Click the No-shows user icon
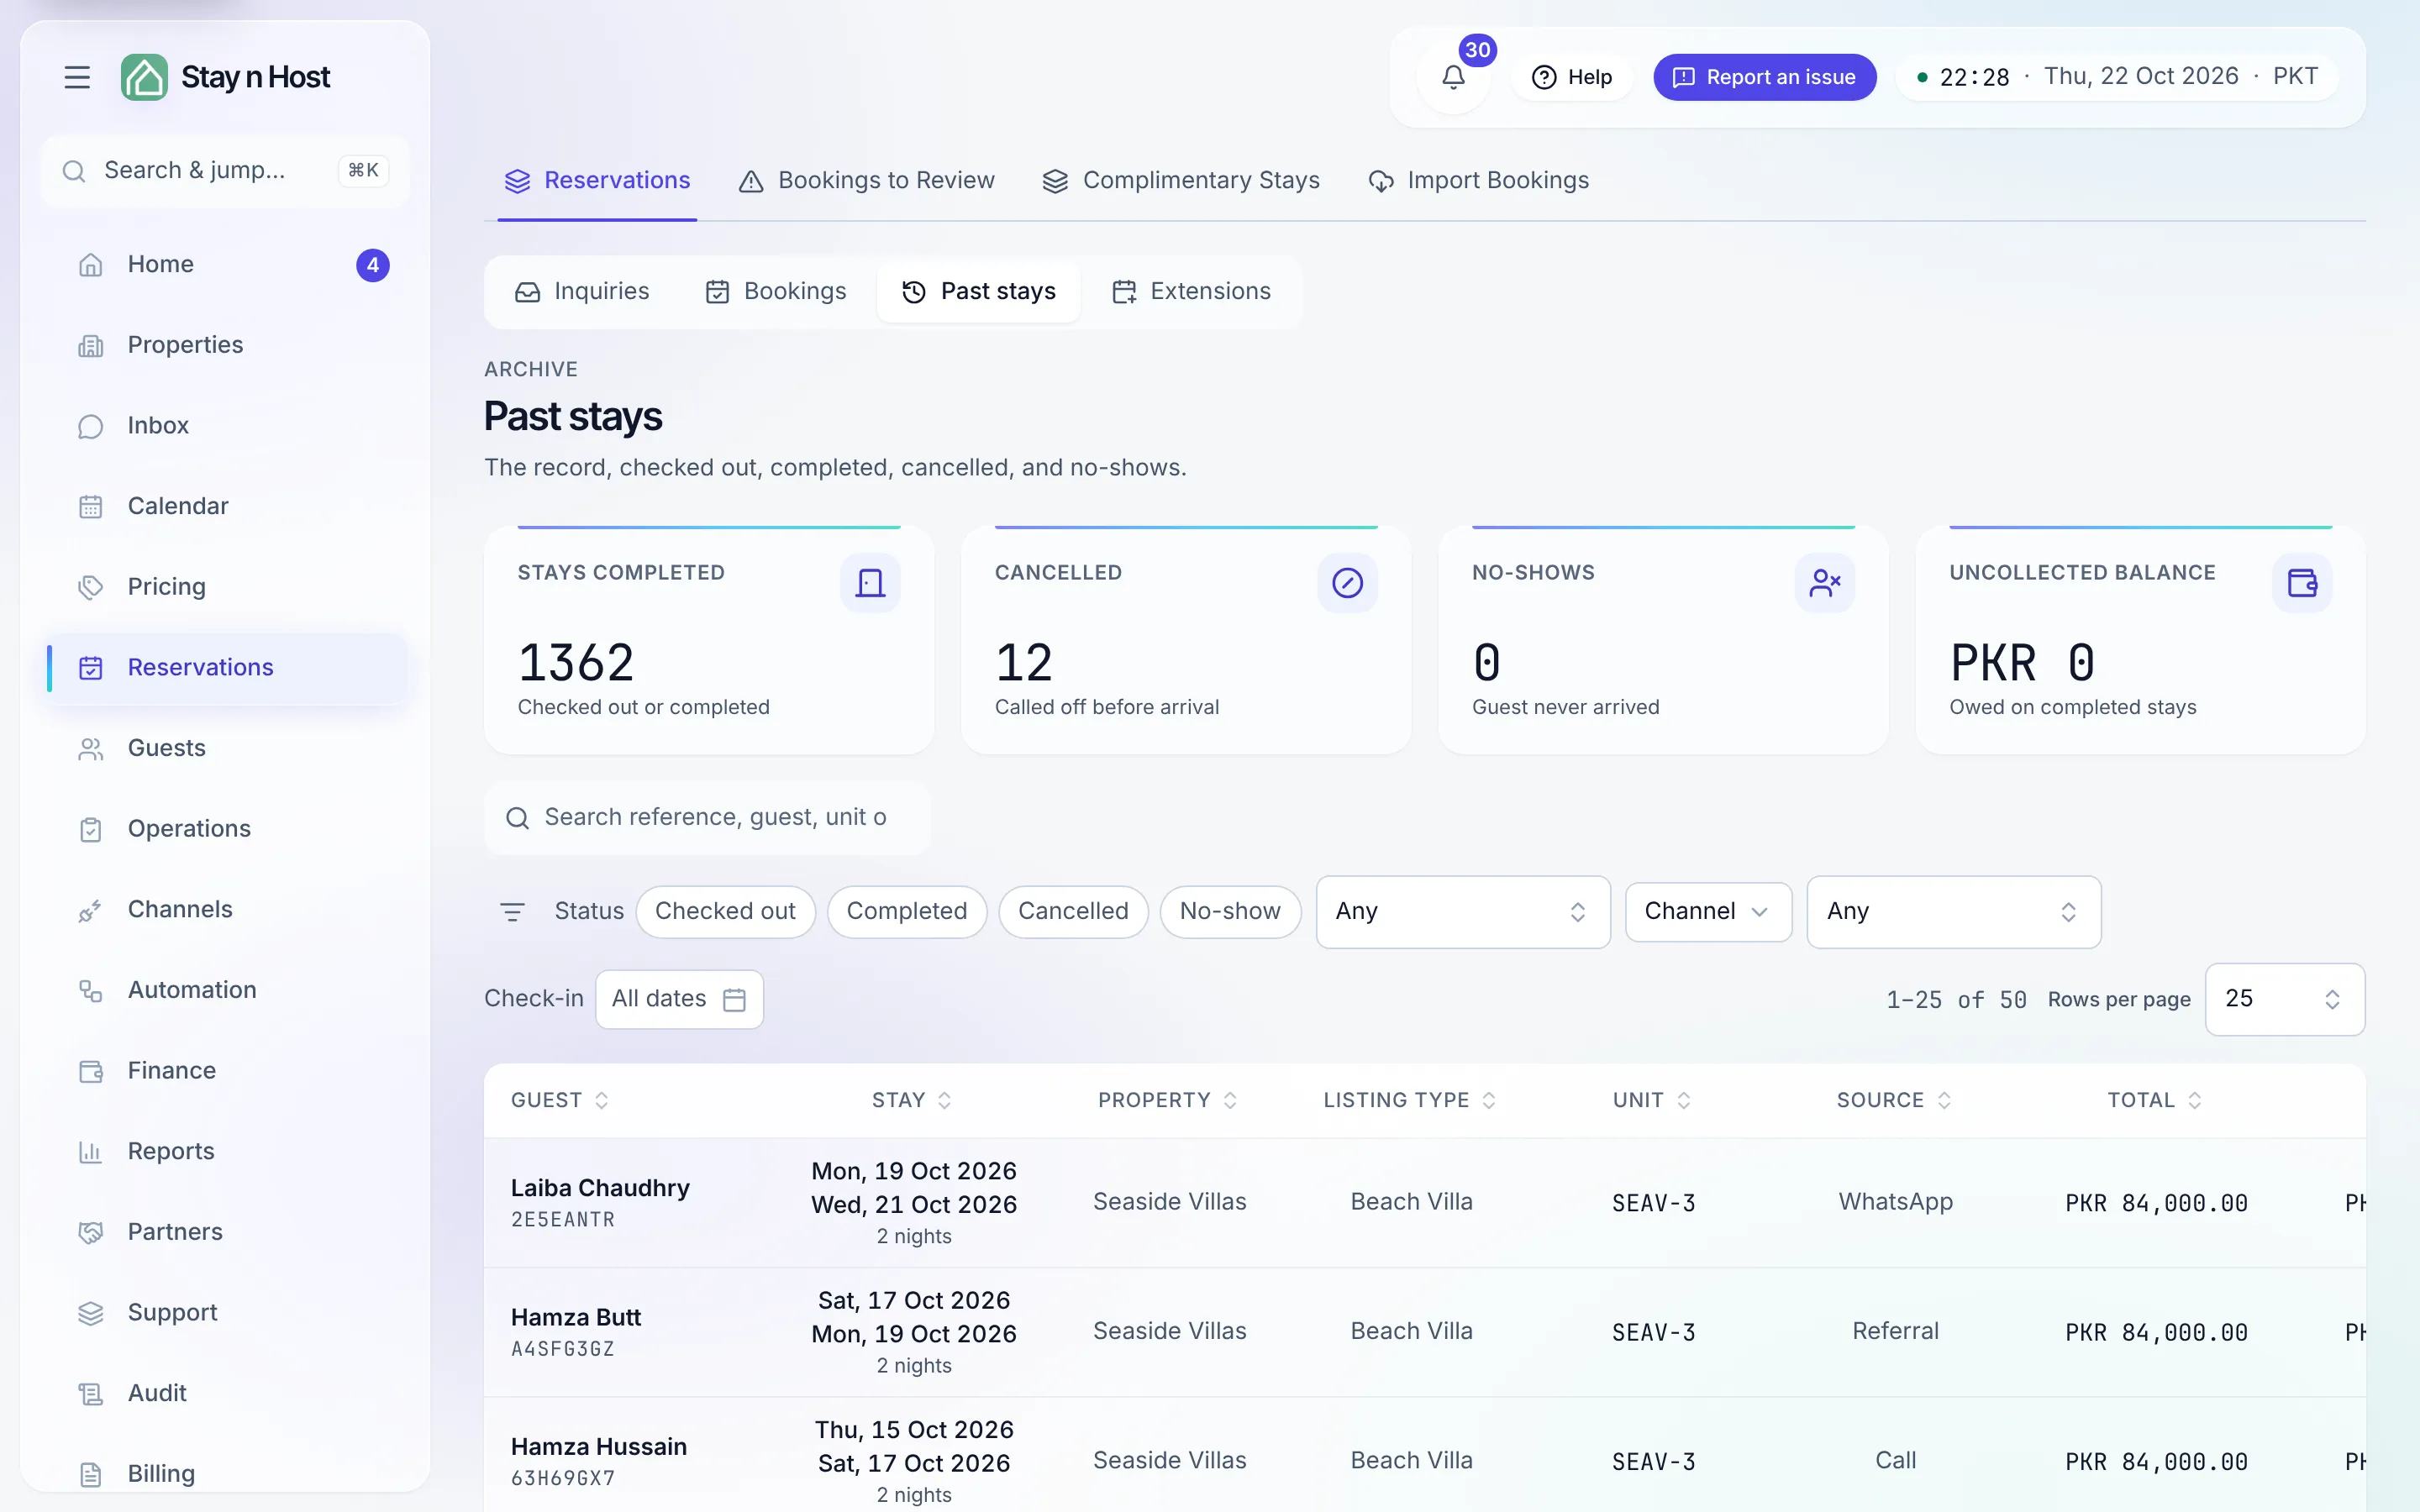Image resolution: width=2420 pixels, height=1512 pixels. [1824, 583]
